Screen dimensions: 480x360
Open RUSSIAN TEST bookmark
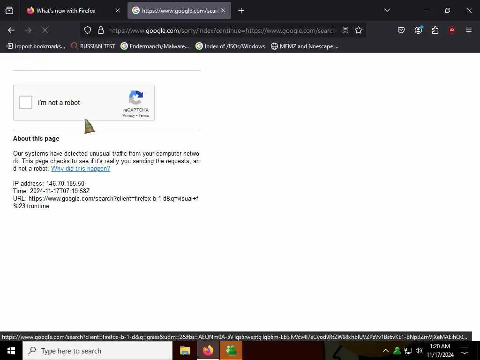click(x=93, y=46)
